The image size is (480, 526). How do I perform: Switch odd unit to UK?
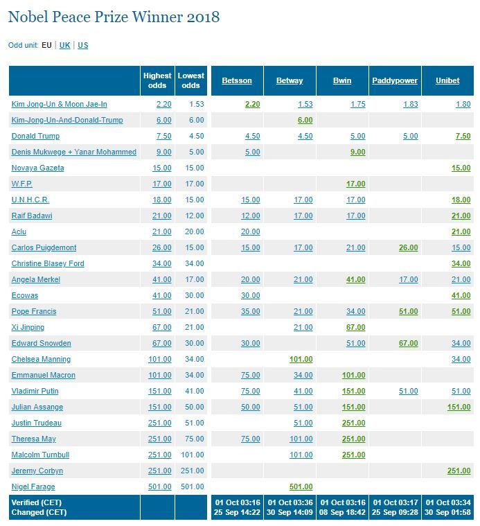pos(64,45)
